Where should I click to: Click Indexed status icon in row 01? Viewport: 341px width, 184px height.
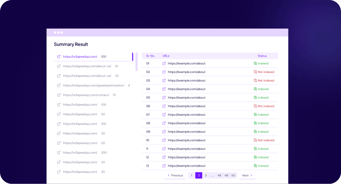click(x=255, y=63)
